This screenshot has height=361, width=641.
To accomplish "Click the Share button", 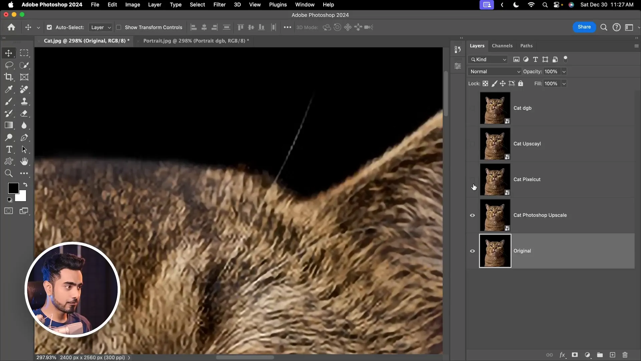I will (x=584, y=27).
